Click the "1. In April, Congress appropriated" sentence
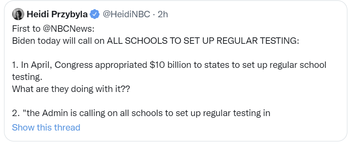This screenshot has width=351, height=145. click(x=80, y=65)
